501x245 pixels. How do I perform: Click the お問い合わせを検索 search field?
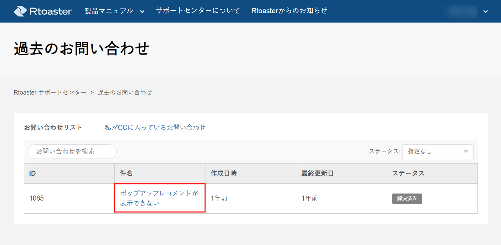pos(72,151)
